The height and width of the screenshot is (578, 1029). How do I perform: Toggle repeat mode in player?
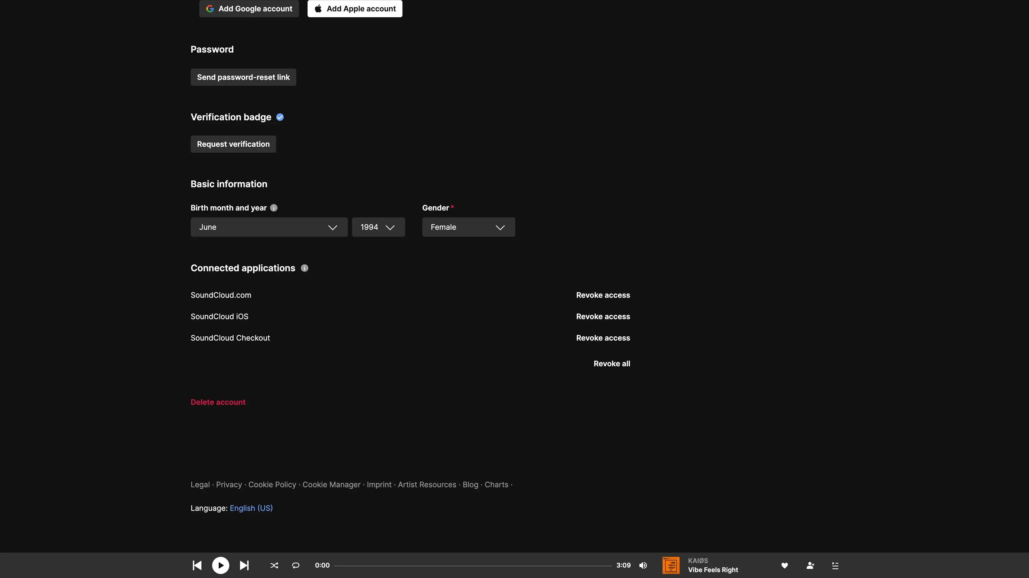[x=296, y=565]
